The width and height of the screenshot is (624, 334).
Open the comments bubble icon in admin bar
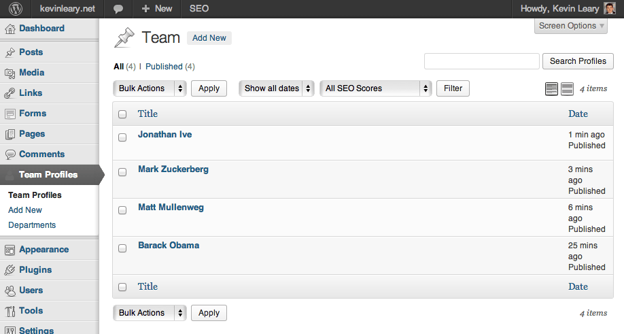[x=118, y=9]
